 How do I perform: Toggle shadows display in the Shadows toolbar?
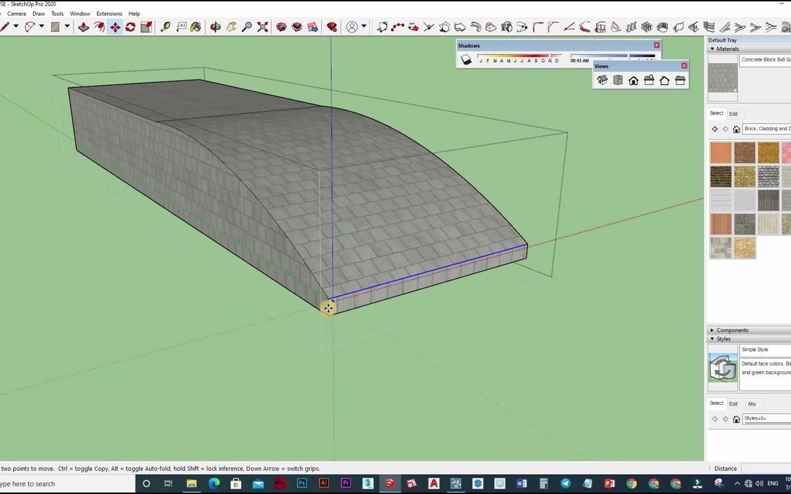click(x=466, y=60)
